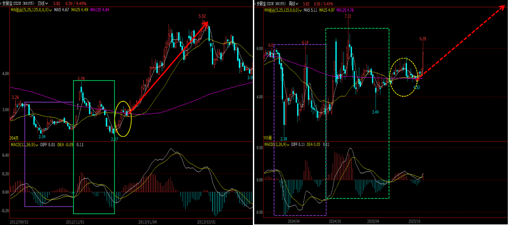508x225 pixels.
Task: Click date 2013/03/01 on time axis
Action: (206, 222)
